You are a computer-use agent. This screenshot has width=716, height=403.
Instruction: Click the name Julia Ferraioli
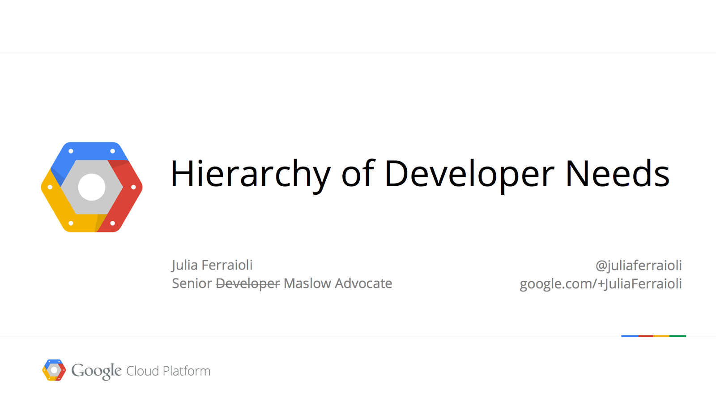coord(212,265)
